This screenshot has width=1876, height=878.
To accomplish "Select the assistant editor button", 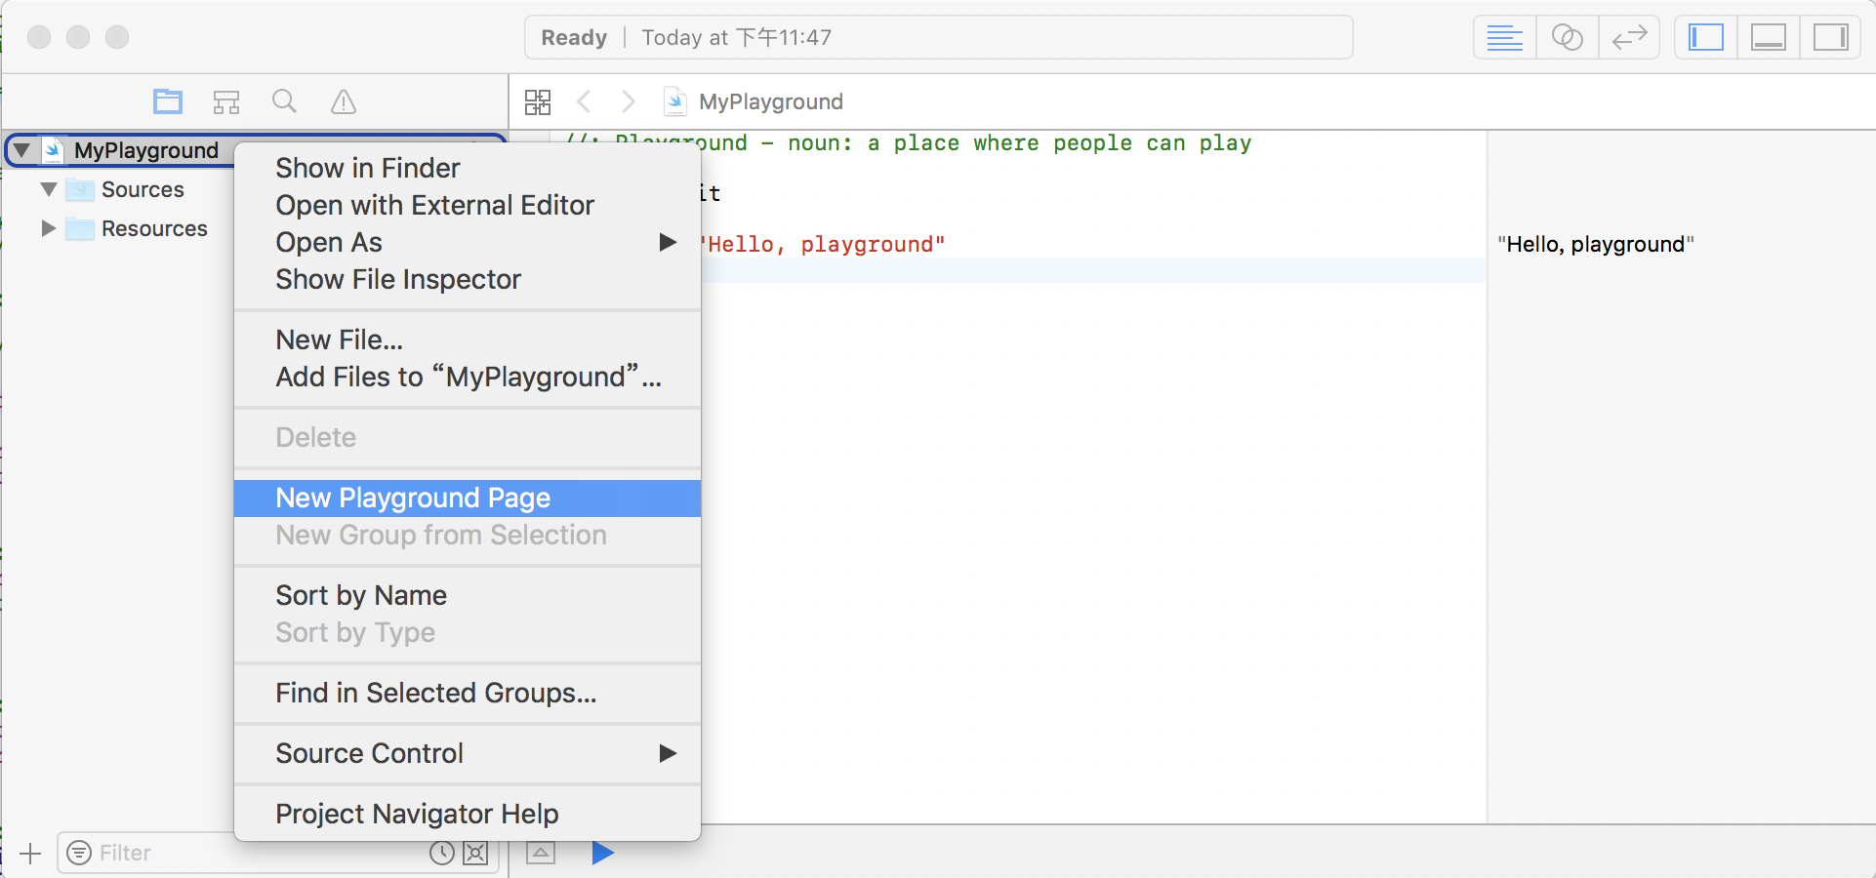I will pyautogui.click(x=1567, y=38).
